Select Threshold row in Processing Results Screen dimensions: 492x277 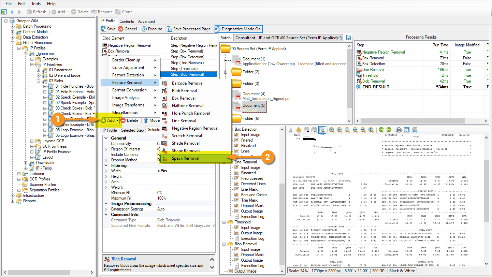(x=370, y=75)
